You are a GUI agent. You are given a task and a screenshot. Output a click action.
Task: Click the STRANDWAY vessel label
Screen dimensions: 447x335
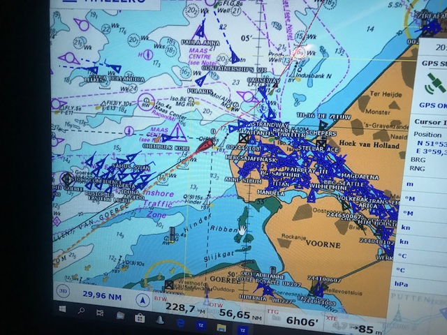(270, 125)
